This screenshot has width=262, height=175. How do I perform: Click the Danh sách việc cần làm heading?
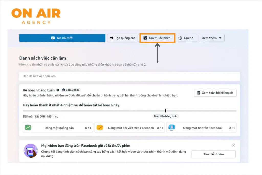coord(43,58)
